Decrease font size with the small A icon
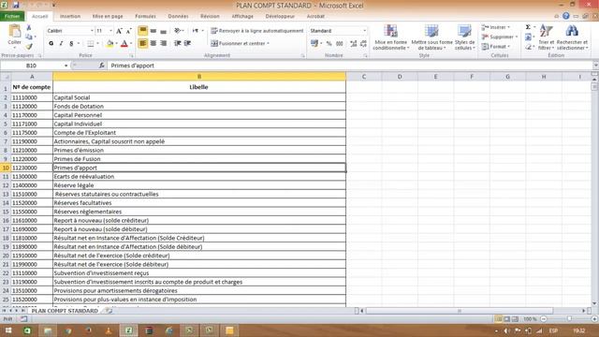 [129, 31]
